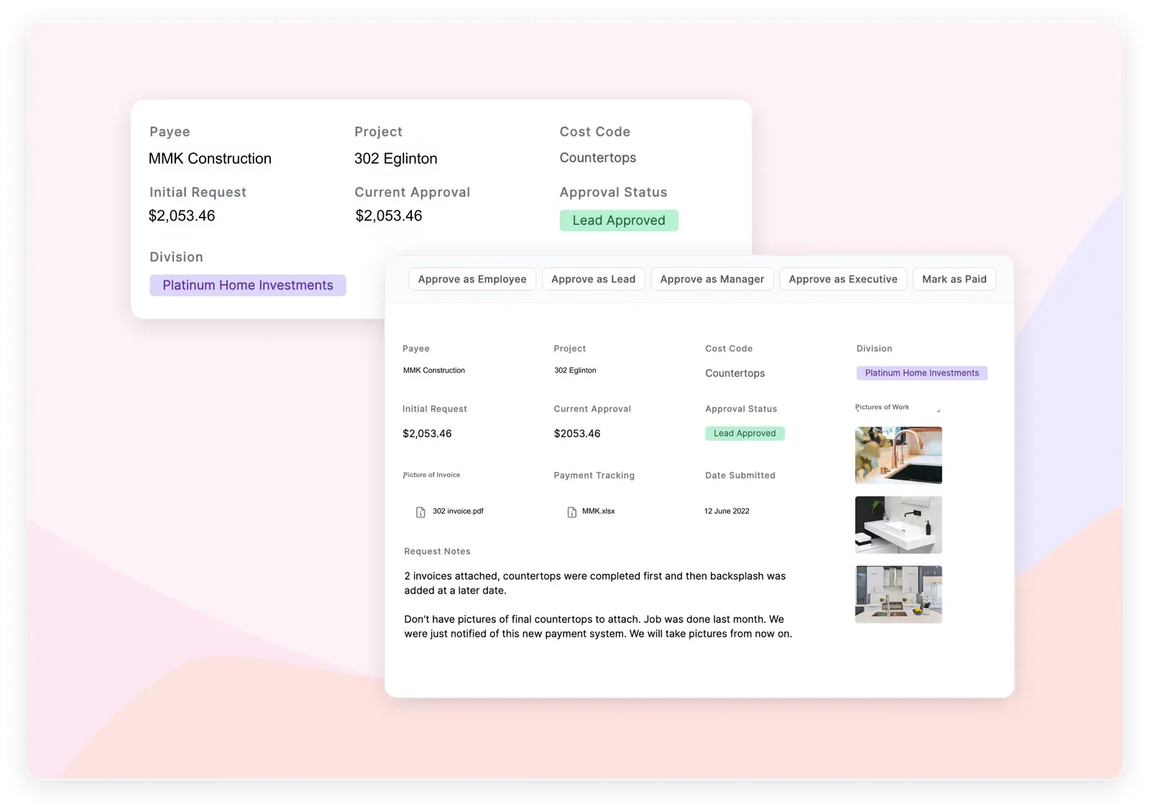This screenshot has height=812, width=1150.
Task: Click the large Lead Approved badge on summary card
Action: 619,221
